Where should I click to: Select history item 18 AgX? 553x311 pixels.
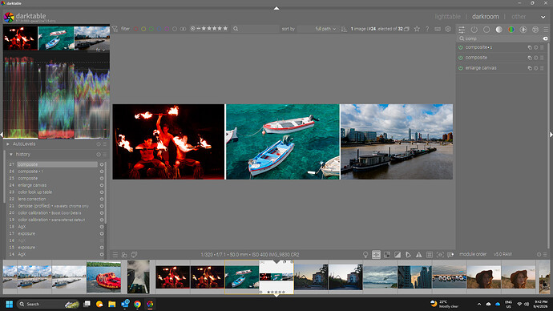(57, 227)
